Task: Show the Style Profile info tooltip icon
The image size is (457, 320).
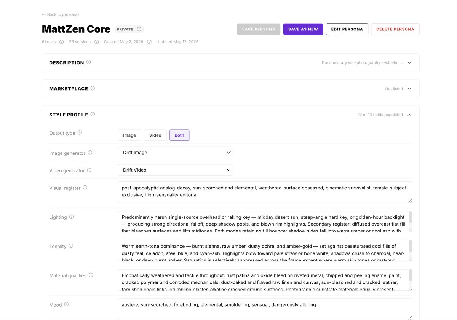Action: click(x=93, y=114)
